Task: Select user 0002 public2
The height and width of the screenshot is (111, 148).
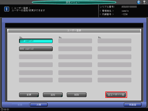Action: [x=36, y=49]
